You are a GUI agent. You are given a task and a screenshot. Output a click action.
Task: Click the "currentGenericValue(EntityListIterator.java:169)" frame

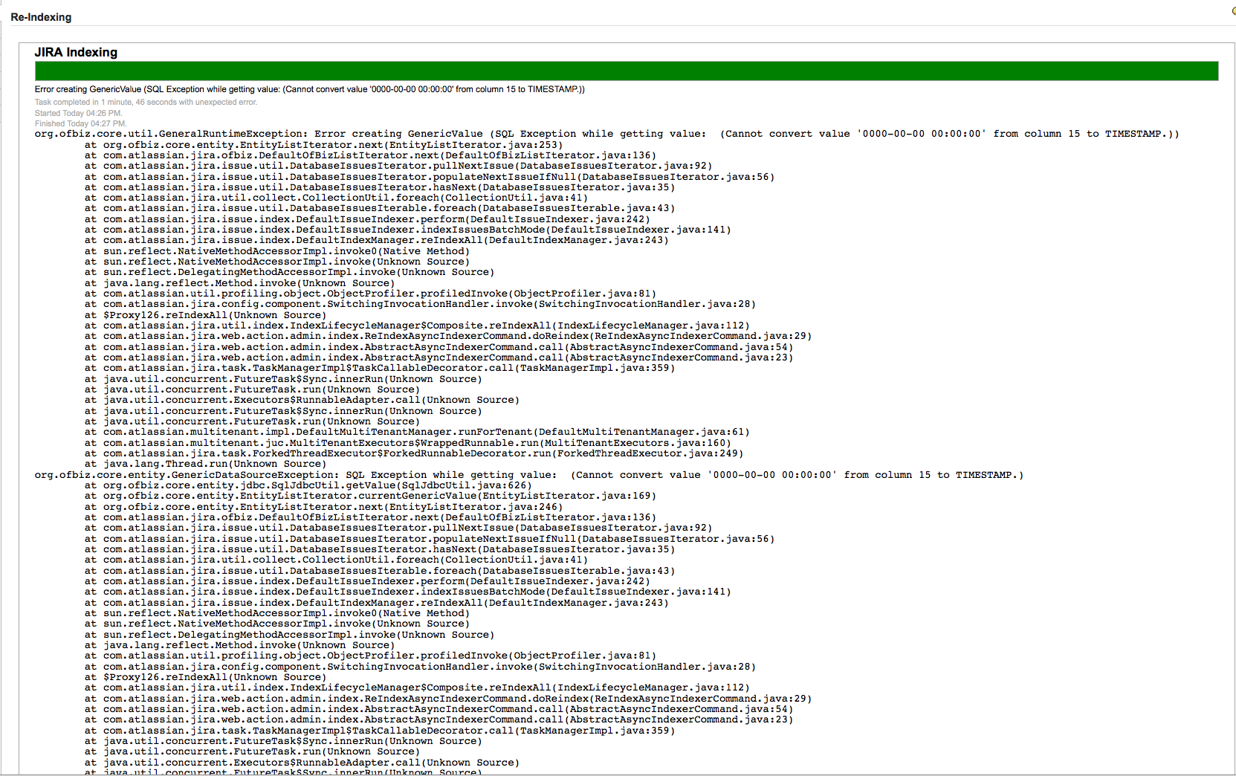click(x=370, y=496)
